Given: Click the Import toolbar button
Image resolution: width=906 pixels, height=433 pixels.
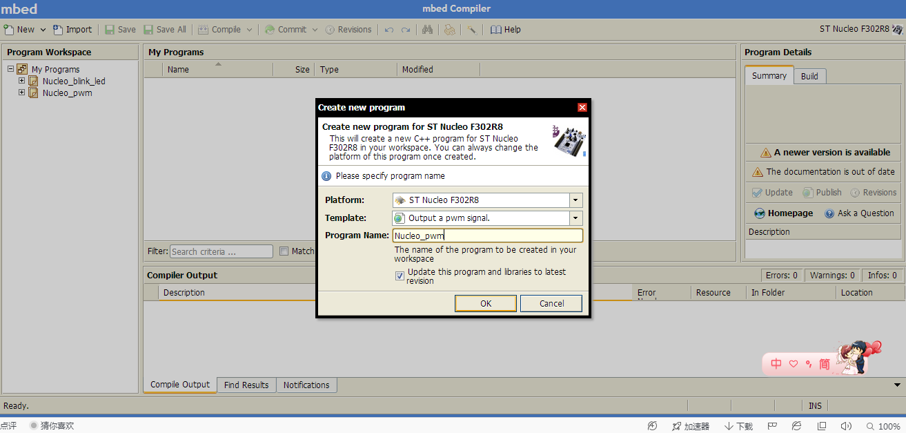Looking at the screenshot, I should point(72,30).
